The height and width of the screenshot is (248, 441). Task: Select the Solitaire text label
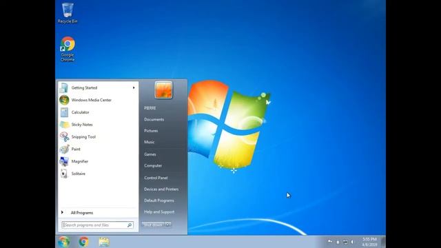78,174
